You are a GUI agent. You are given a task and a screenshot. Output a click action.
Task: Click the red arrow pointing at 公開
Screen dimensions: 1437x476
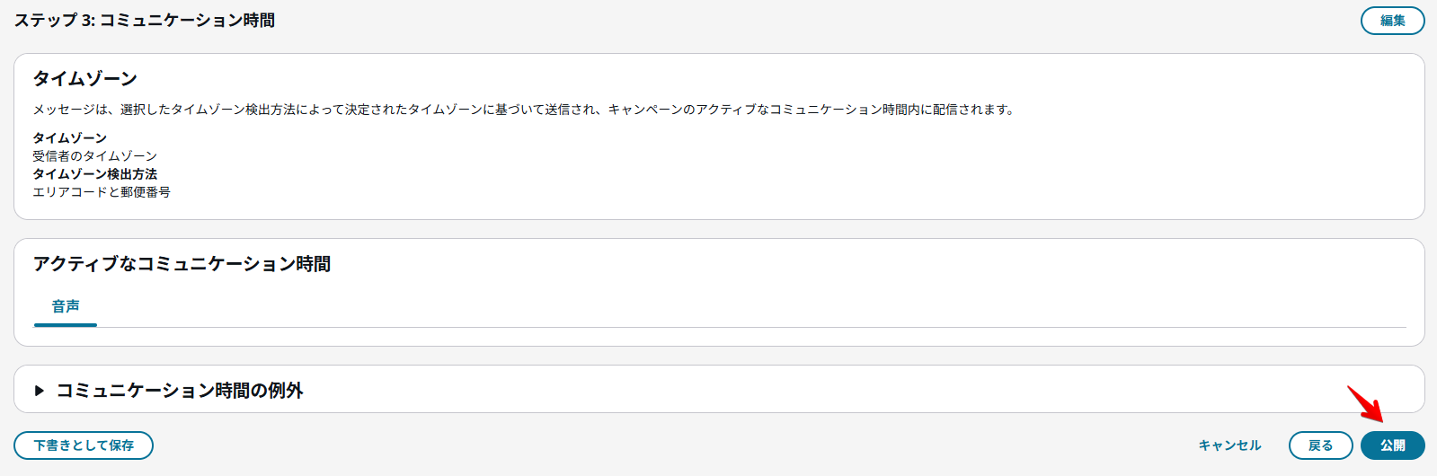click(x=1364, y=403)
